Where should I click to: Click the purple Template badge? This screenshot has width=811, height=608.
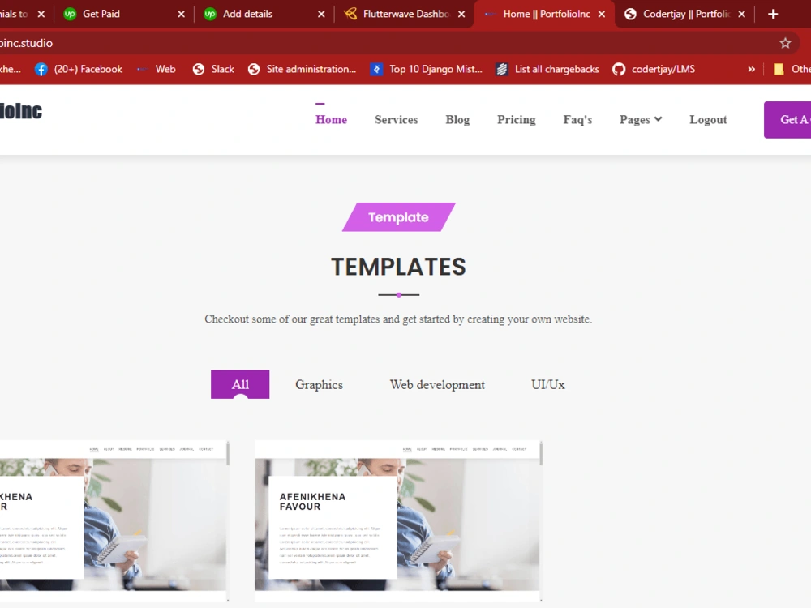coord(398,217)
